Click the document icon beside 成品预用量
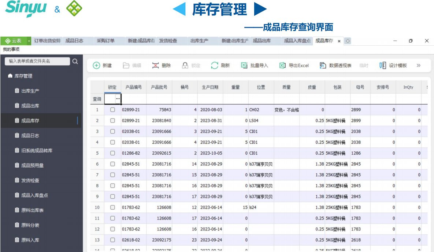Viewport: 434px width, 252px height. (17, 165)
